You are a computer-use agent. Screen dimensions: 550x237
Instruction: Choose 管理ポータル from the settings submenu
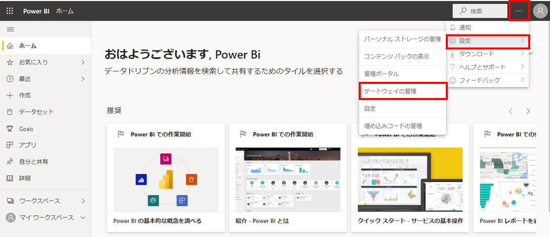[382, 74]
